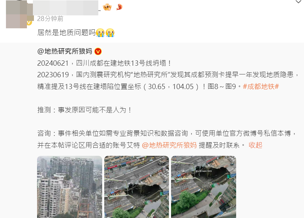Click the inline @地热研究所狼妈 mention link
This screenshot has height=218, width=304.
169,145
